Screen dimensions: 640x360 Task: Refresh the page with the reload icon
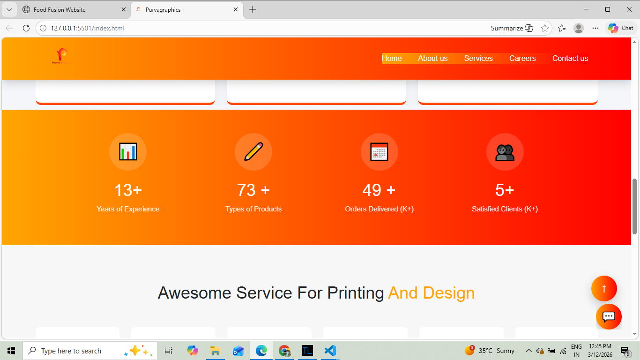coord(26,28)
